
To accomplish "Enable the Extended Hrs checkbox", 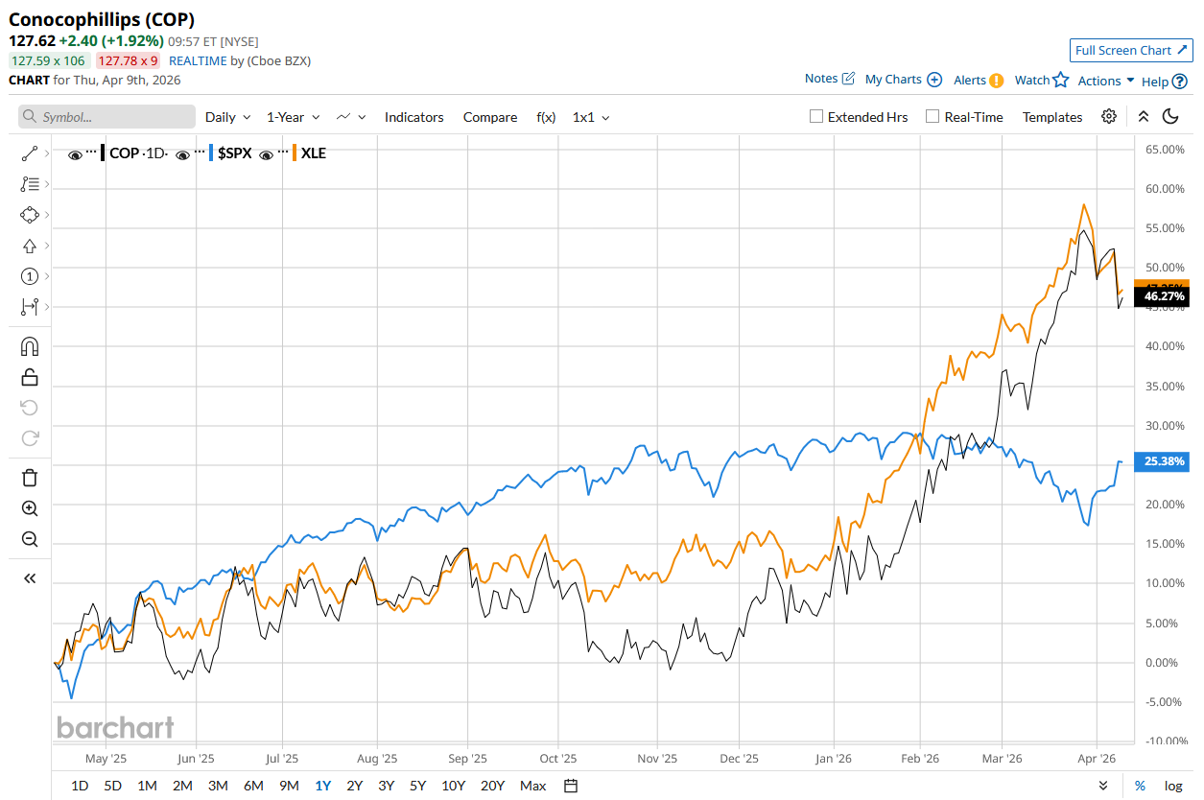I will [x=816, y=117].
